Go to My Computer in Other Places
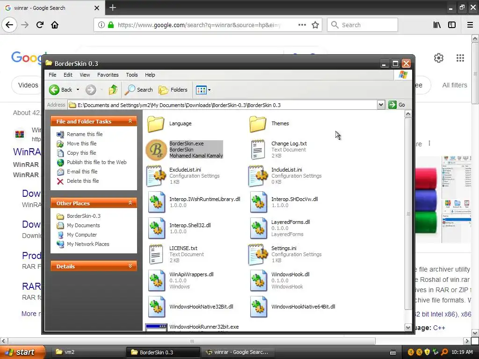This screenshot has height=359, width=479. pos(82,235)
